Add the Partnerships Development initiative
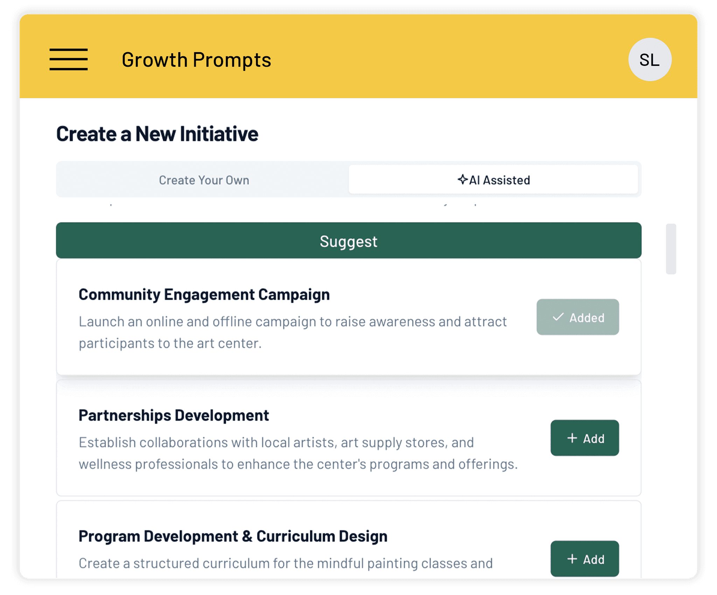717x595 pixels. tap(585, 438)
